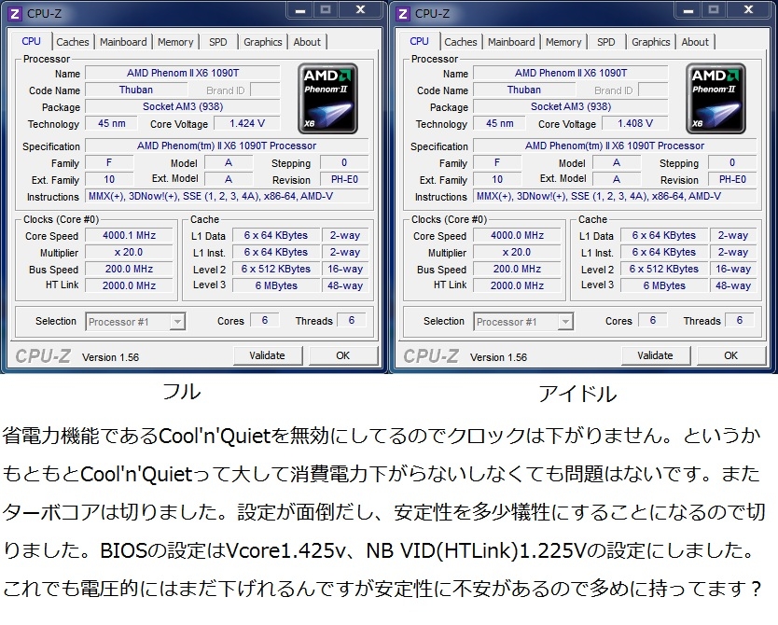This screenshot has height=625, width=778.
Task: Click the PH-E0 revision in the アイドル window
Action: [x=732, y=179]
